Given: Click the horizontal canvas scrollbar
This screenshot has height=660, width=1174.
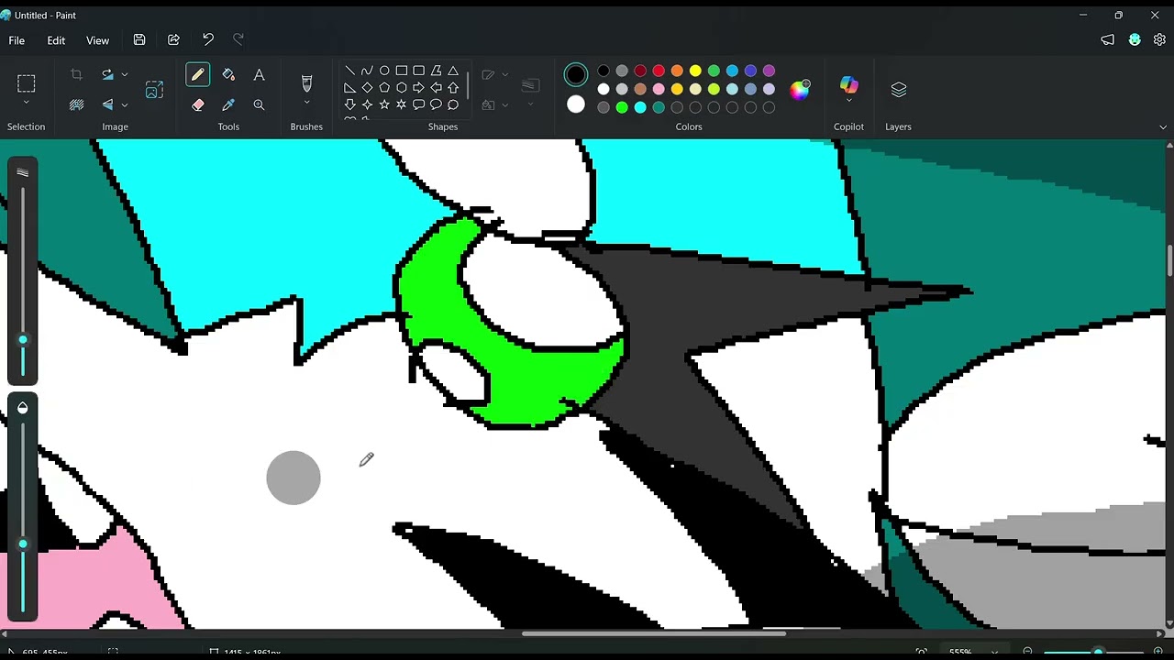Looking at the screenshot, I should tap(654, 633).
